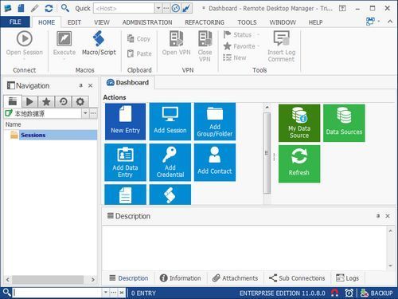Switch to the EDIT ribbon tab
The width and height of the screenshot is (398, 299).
[x=74, y=22]
